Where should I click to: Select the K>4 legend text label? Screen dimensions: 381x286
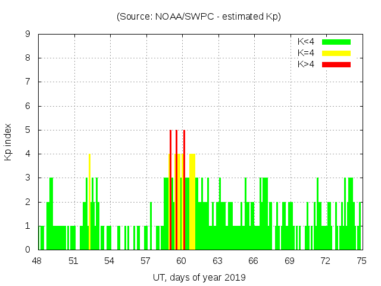[307, 64]
